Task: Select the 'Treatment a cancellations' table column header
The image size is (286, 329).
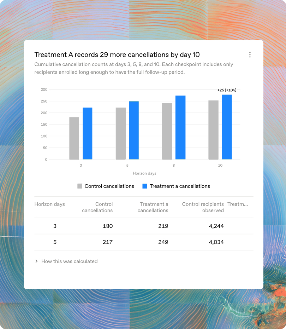Action: pos(153,207)
